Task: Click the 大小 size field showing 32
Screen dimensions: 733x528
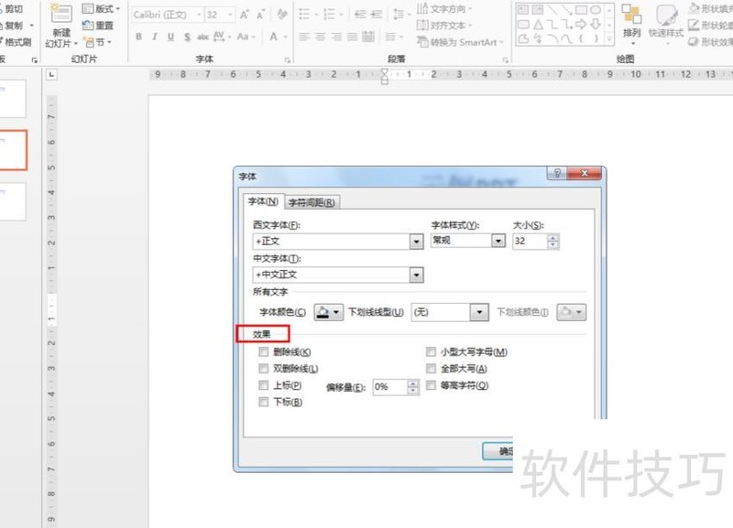Action: tap(530, 242)
